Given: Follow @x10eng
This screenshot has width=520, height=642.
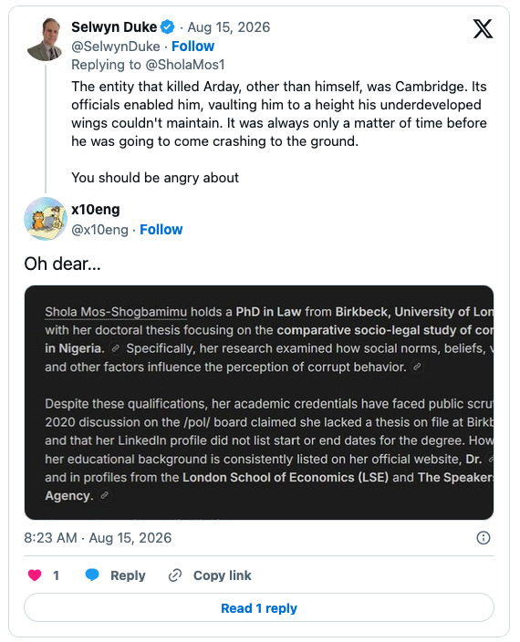Looking at the screenshot, I should pos(161,230).
